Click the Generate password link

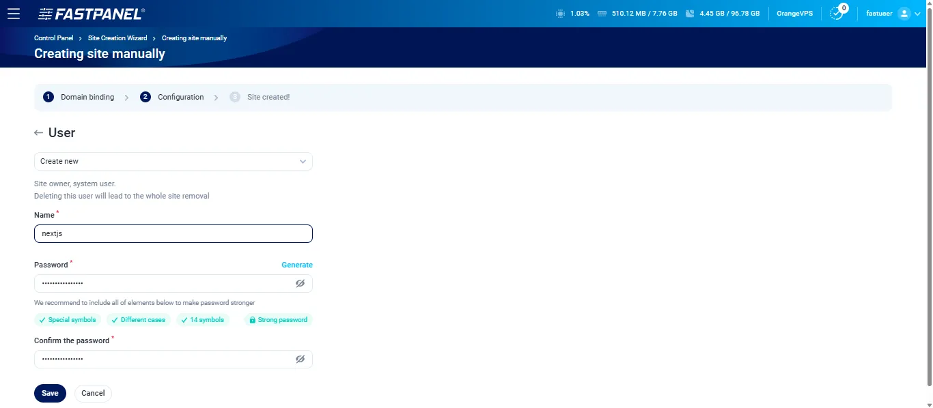pyautogui.click(x=297, y=265)
